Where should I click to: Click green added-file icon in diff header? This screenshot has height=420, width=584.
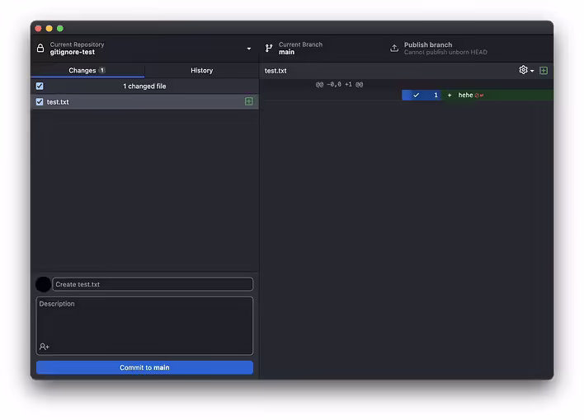point(544,70)
